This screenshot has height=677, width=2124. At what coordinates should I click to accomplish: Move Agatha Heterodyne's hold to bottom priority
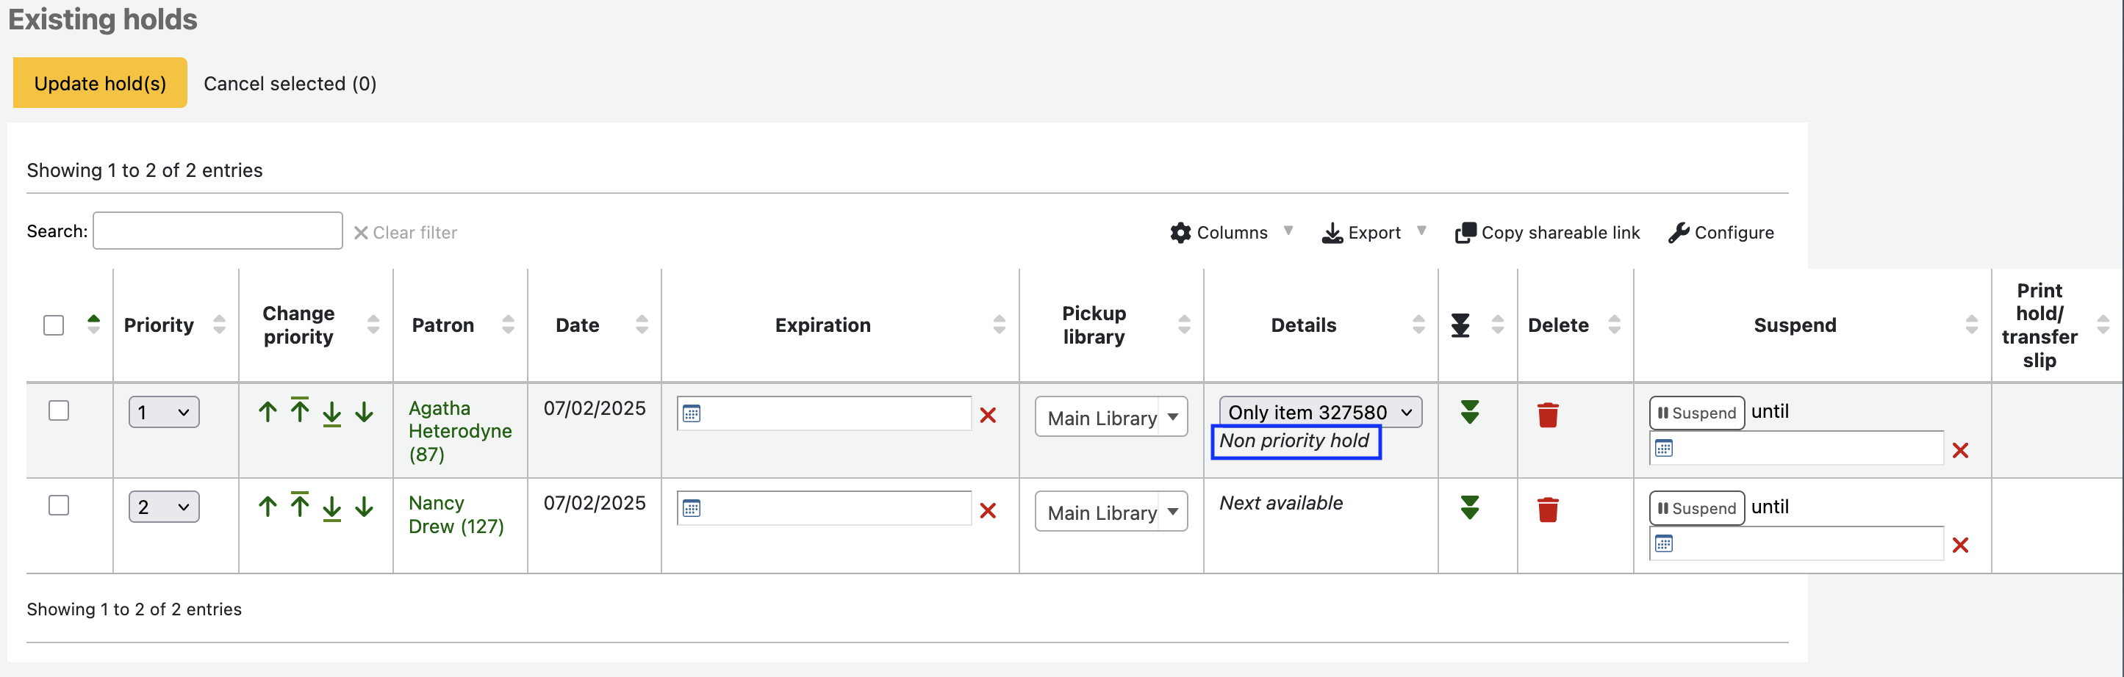(331, 413)
